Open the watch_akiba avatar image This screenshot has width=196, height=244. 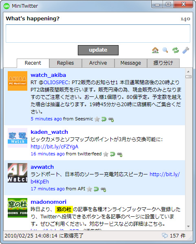coord(18,81)
